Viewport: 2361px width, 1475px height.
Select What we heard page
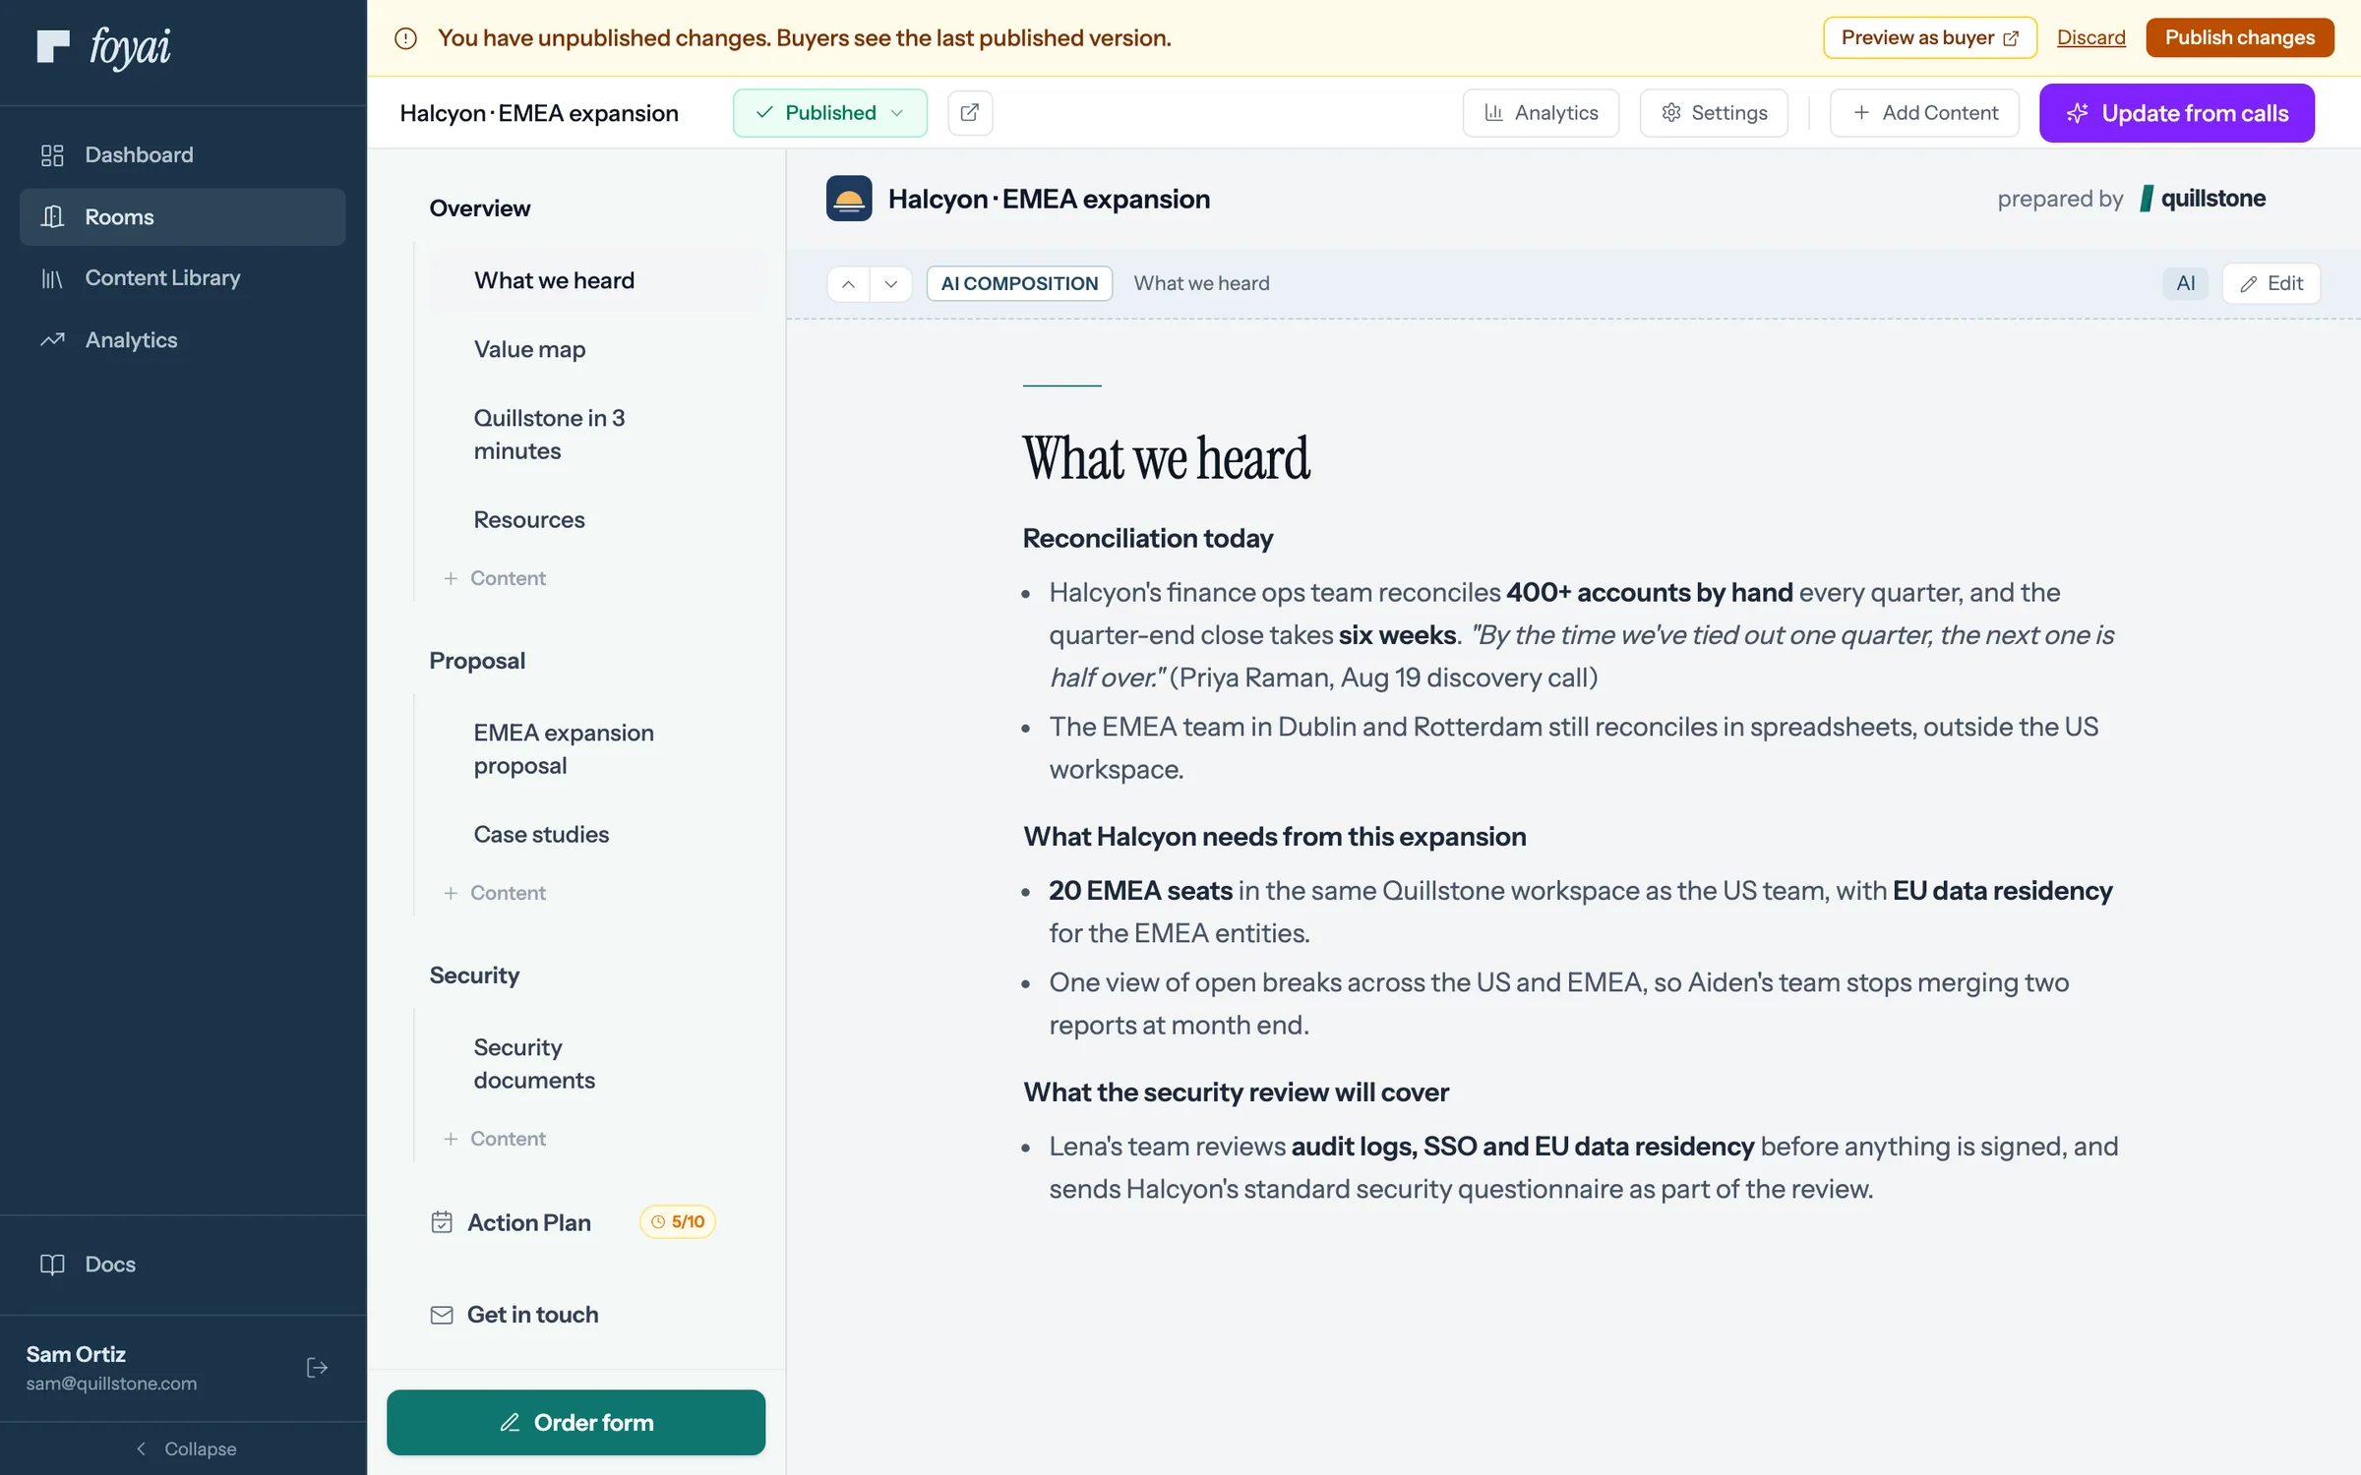(597, 281)
